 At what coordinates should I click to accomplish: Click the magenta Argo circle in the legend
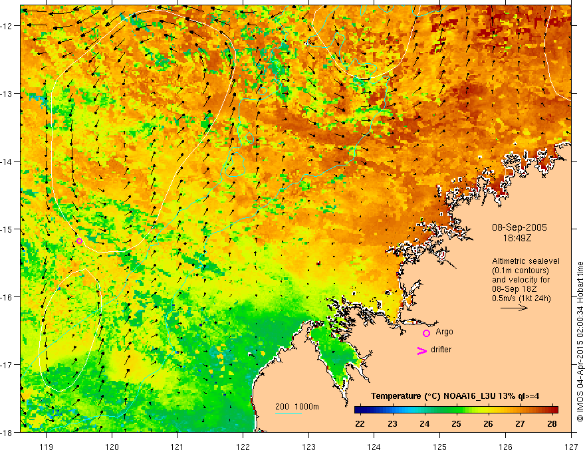[426, 333]
